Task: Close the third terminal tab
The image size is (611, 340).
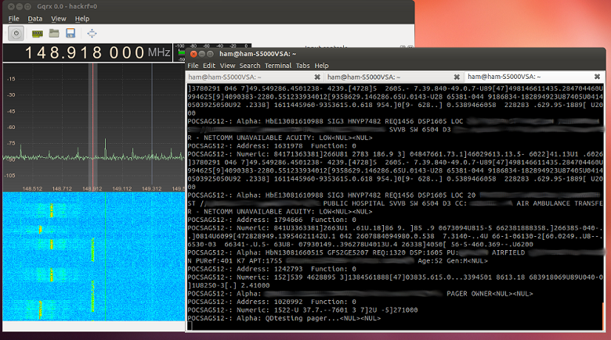Action: coord(597,77)
